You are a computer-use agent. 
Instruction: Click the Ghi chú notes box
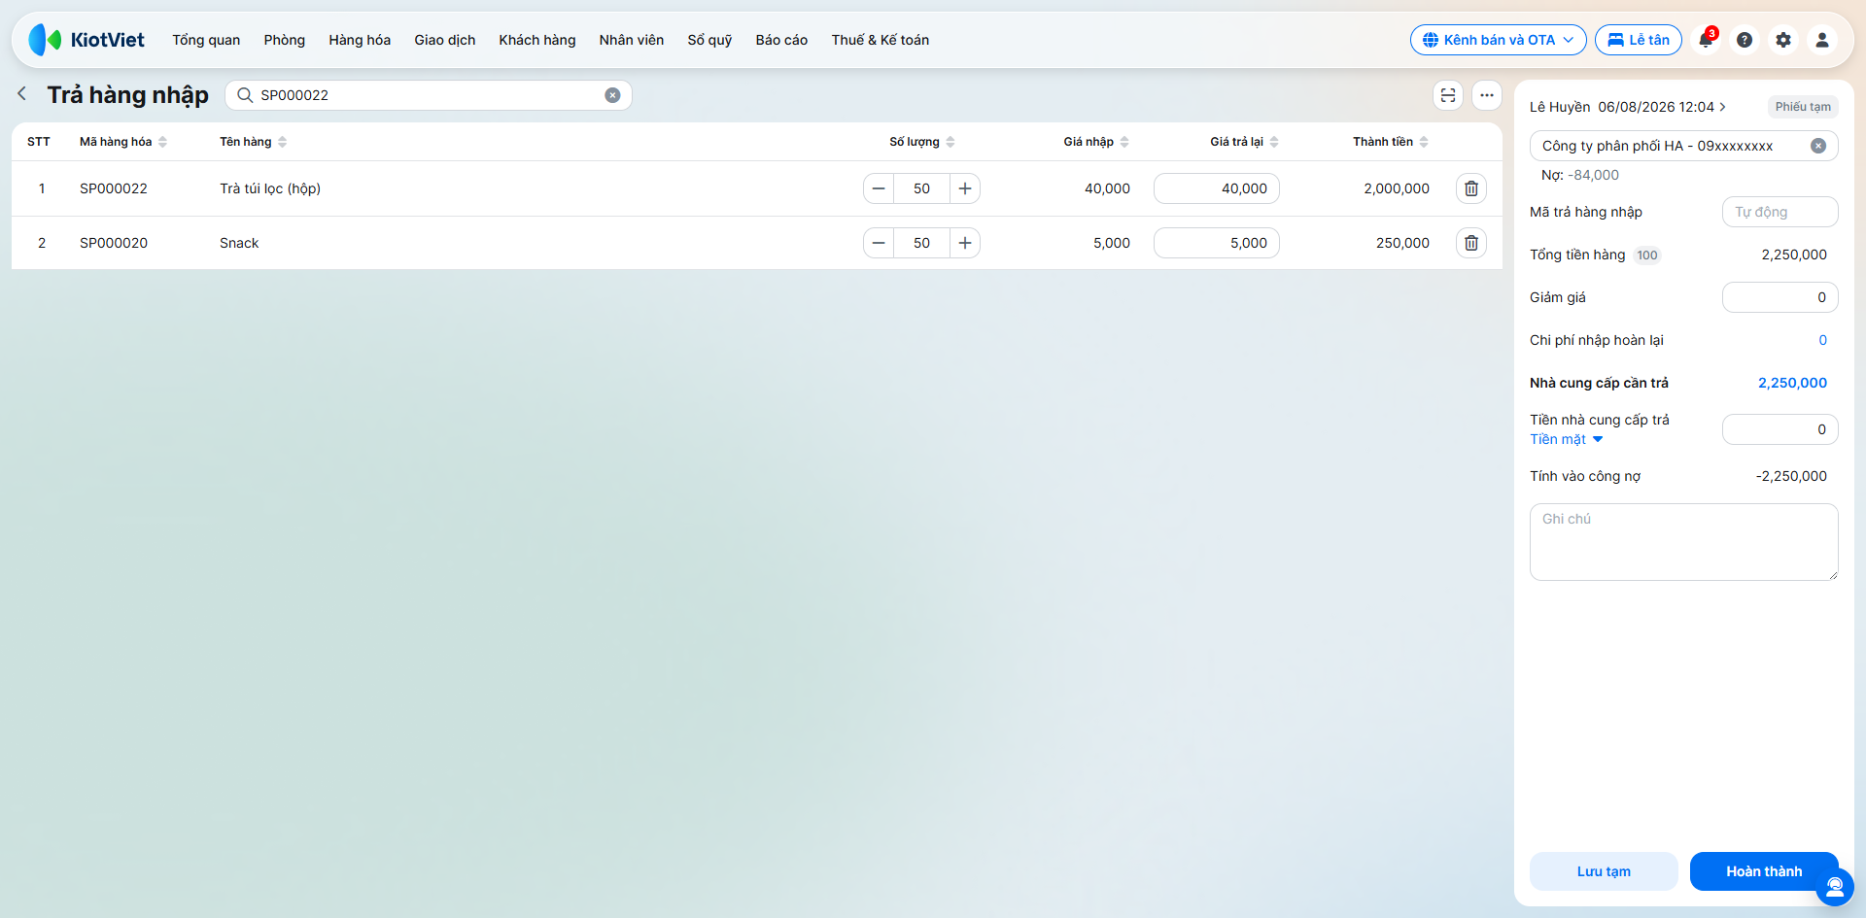point(1684,542)
